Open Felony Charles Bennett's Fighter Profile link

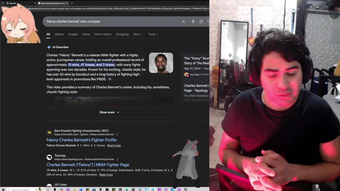[x=82, y=140]
